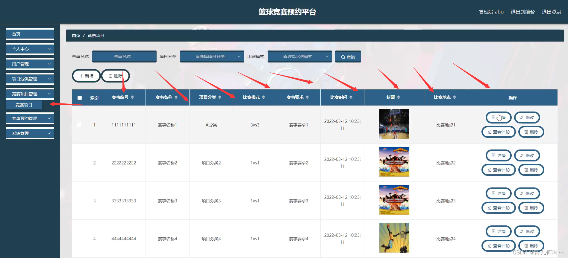Click 退出登录 in the top bar
This screenshot has width=568, height=258.
tap(551, 12)
